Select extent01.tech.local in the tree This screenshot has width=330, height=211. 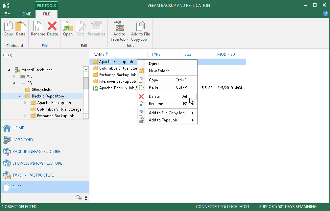point(37,70)
